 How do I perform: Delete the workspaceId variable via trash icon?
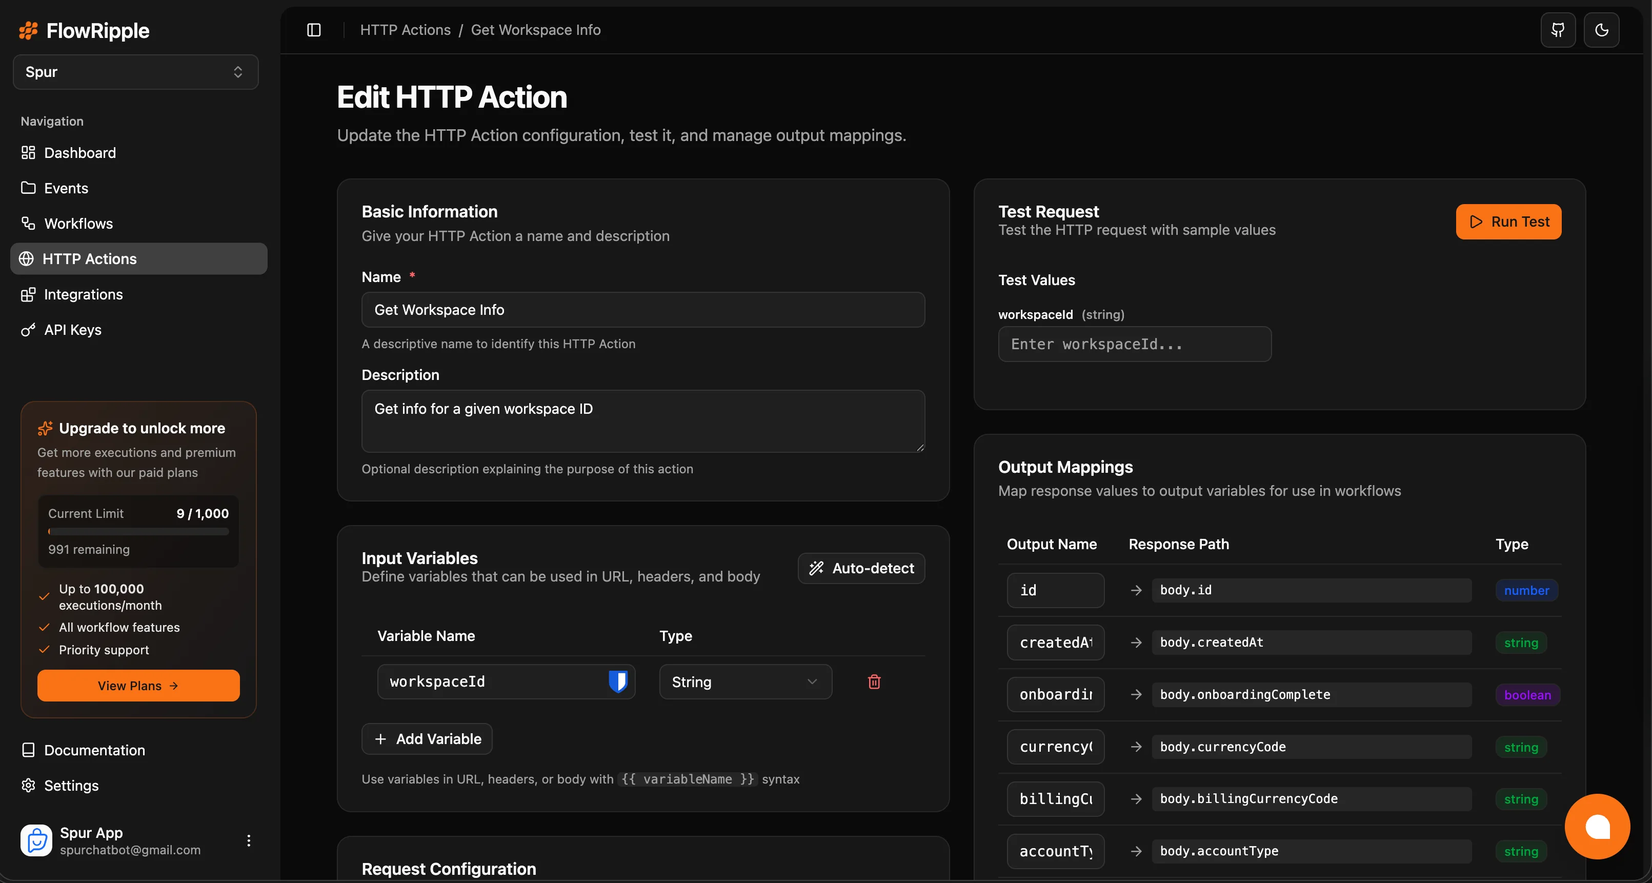874,681
